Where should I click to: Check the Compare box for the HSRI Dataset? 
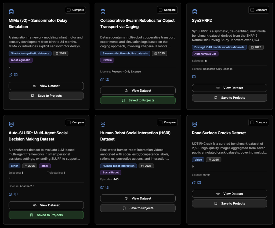[x=161, y=122]
